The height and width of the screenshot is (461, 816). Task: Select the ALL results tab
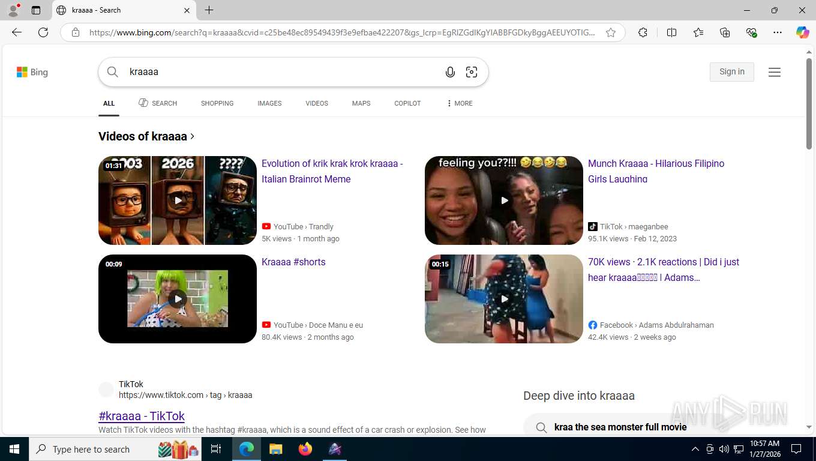[x=109, y=103]
